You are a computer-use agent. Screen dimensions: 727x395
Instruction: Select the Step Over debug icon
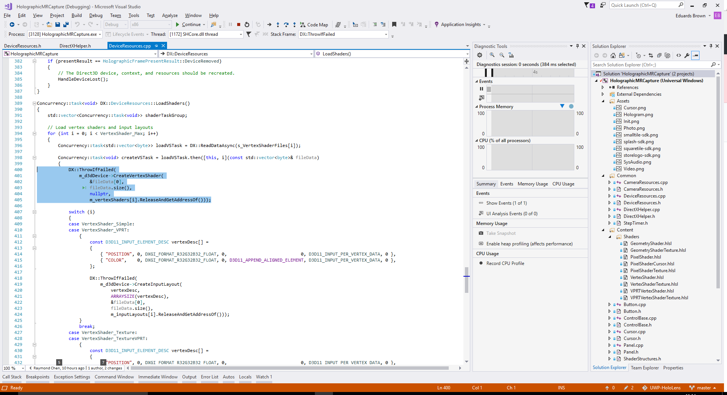[286, 24]
